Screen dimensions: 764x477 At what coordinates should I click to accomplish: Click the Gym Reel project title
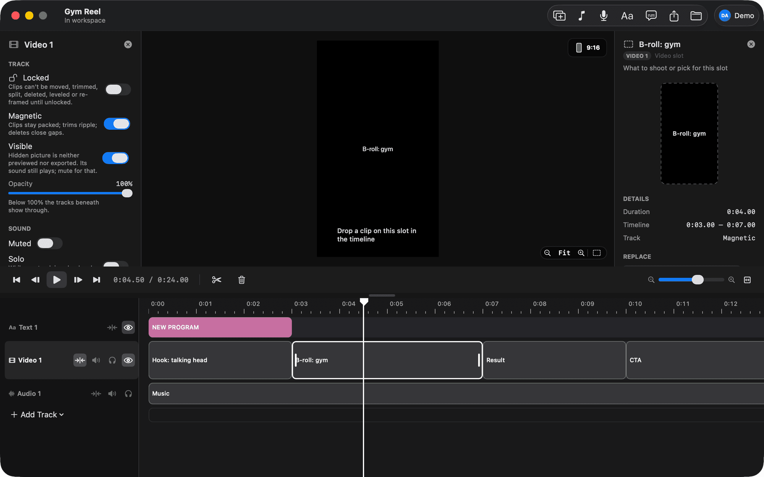[83, 11]
